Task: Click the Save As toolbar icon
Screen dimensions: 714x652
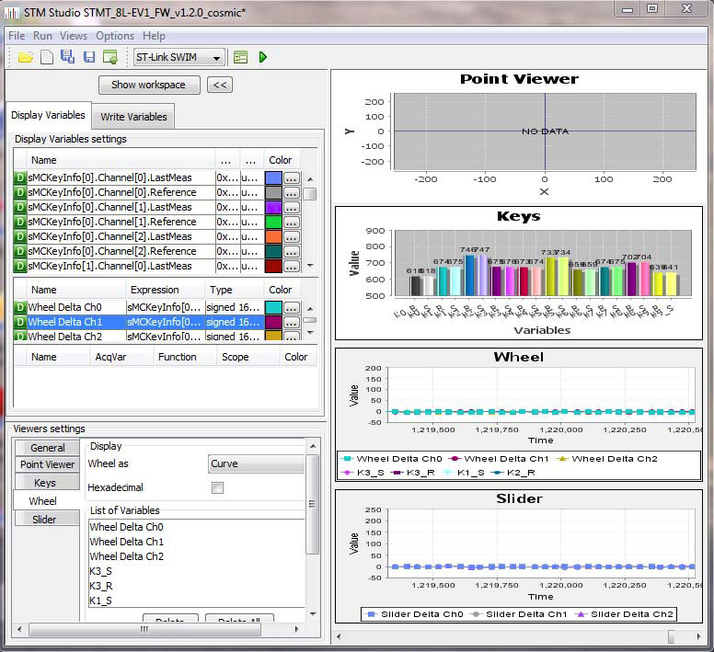Action: click(67, 57)
